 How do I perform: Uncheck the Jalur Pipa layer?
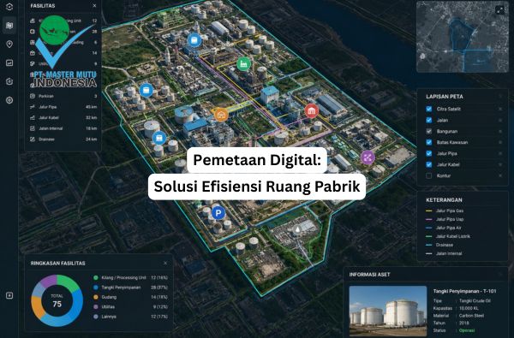[x=429, y=153]
